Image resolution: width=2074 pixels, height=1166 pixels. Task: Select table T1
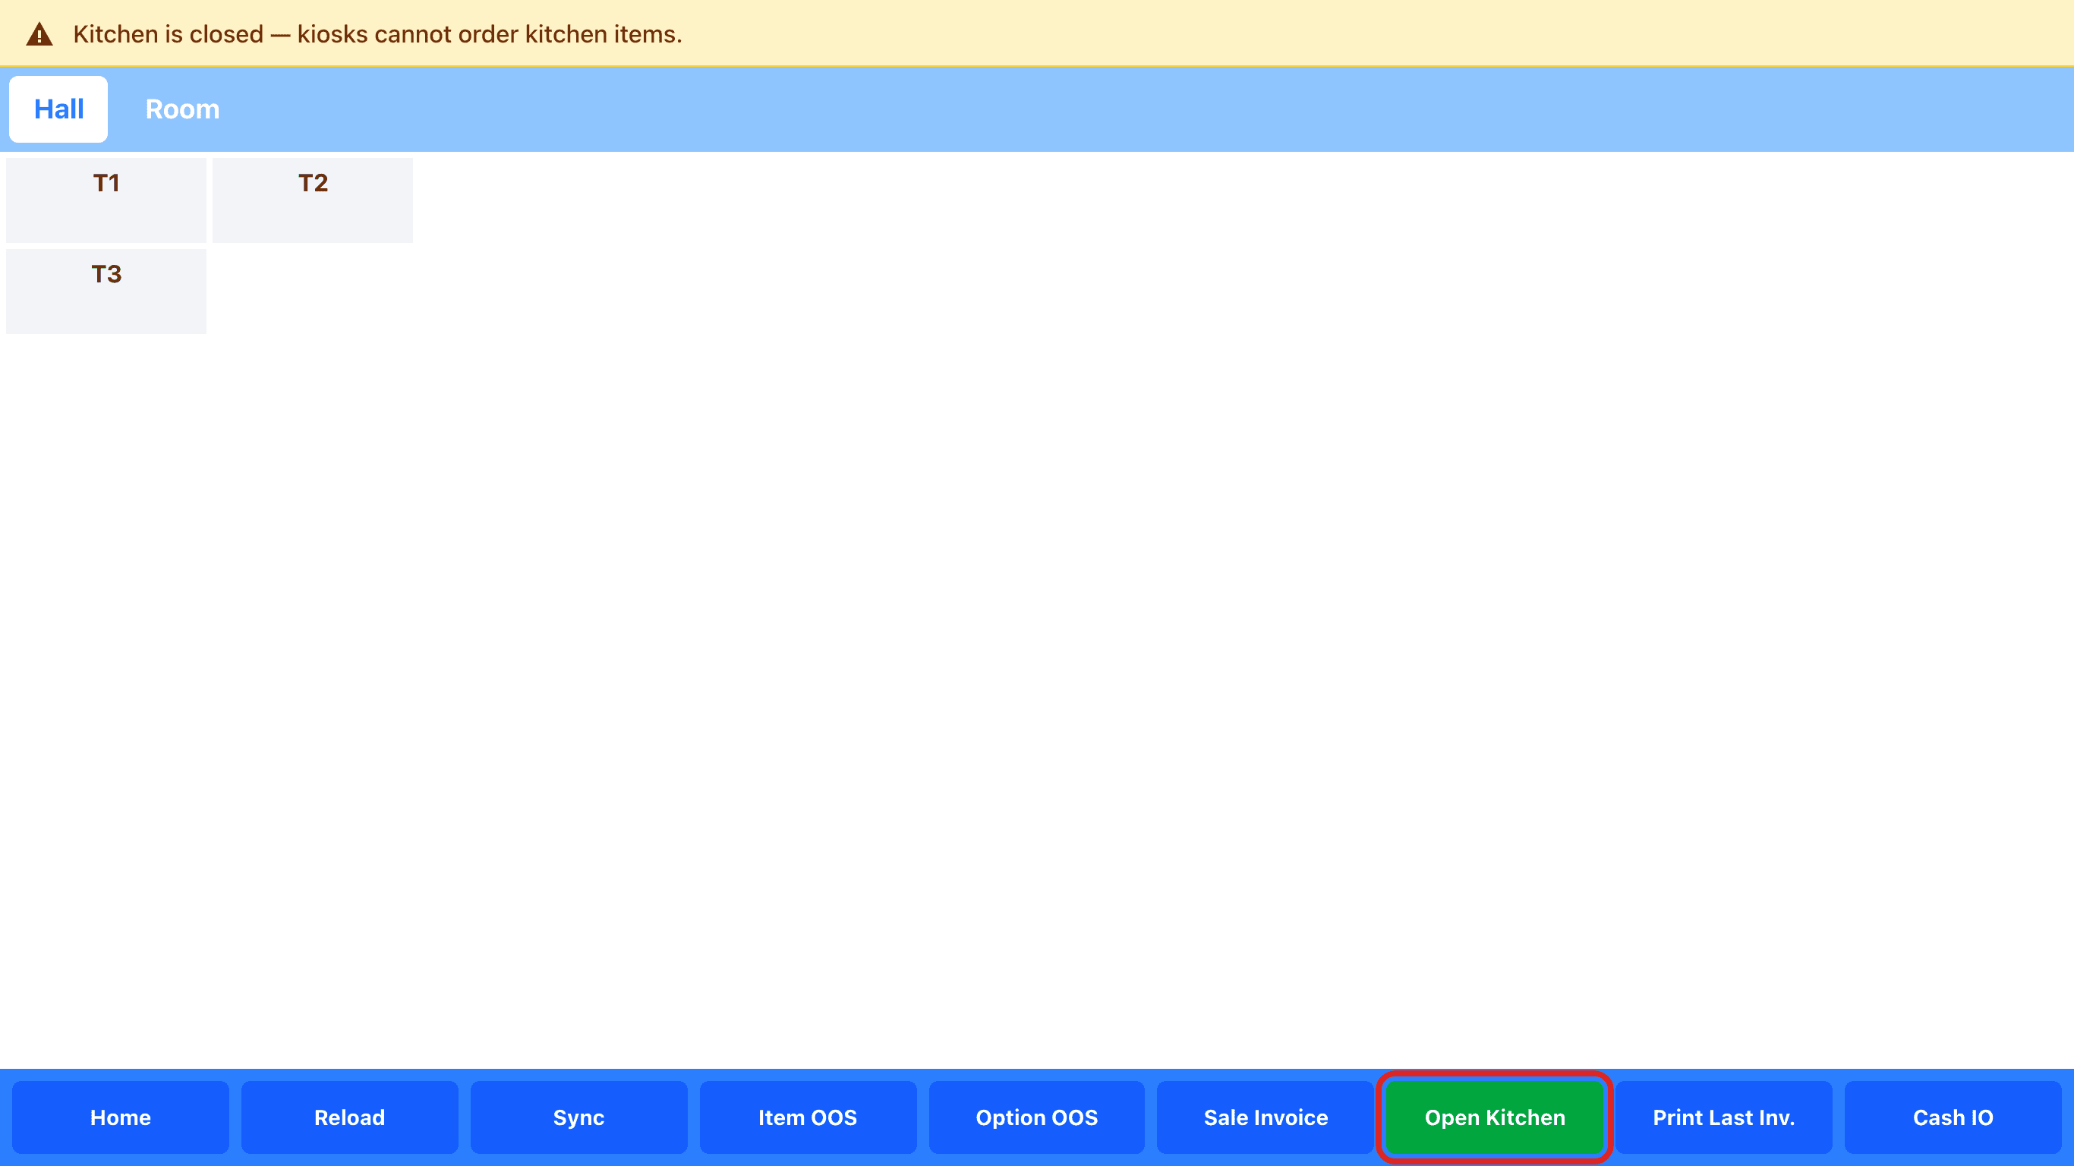(106, 200)
